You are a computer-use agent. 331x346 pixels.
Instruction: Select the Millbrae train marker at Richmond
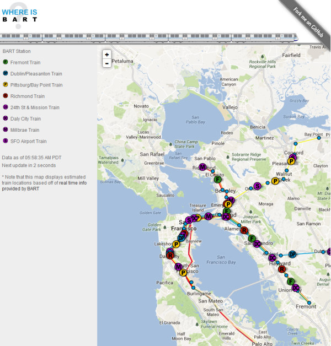click(202, 167)
